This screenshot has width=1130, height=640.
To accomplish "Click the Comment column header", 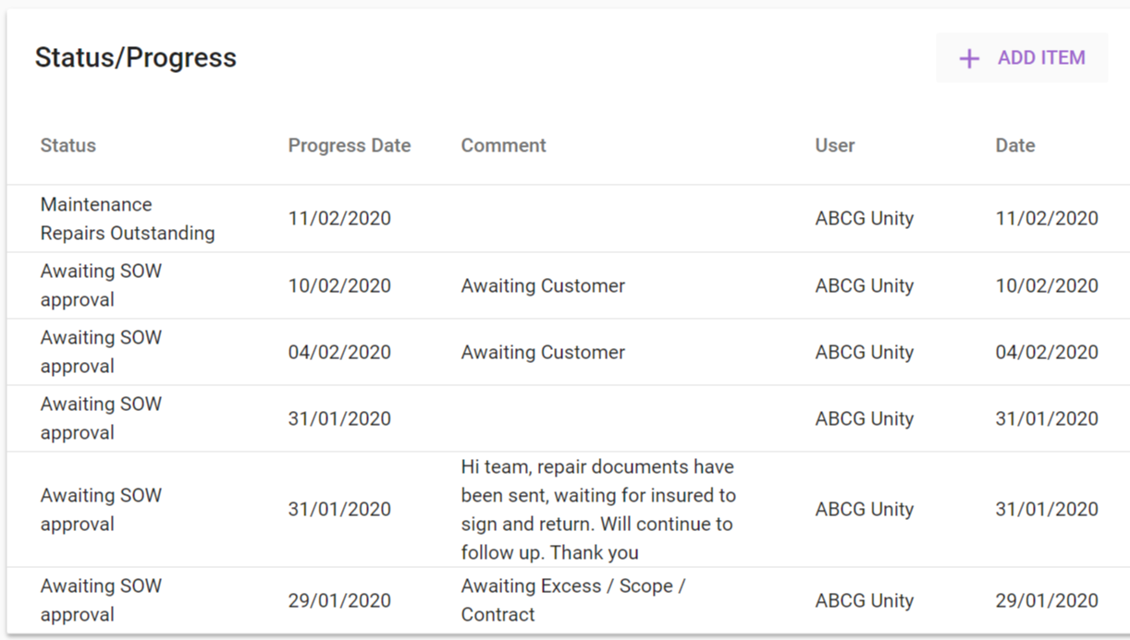I will 504,145.
